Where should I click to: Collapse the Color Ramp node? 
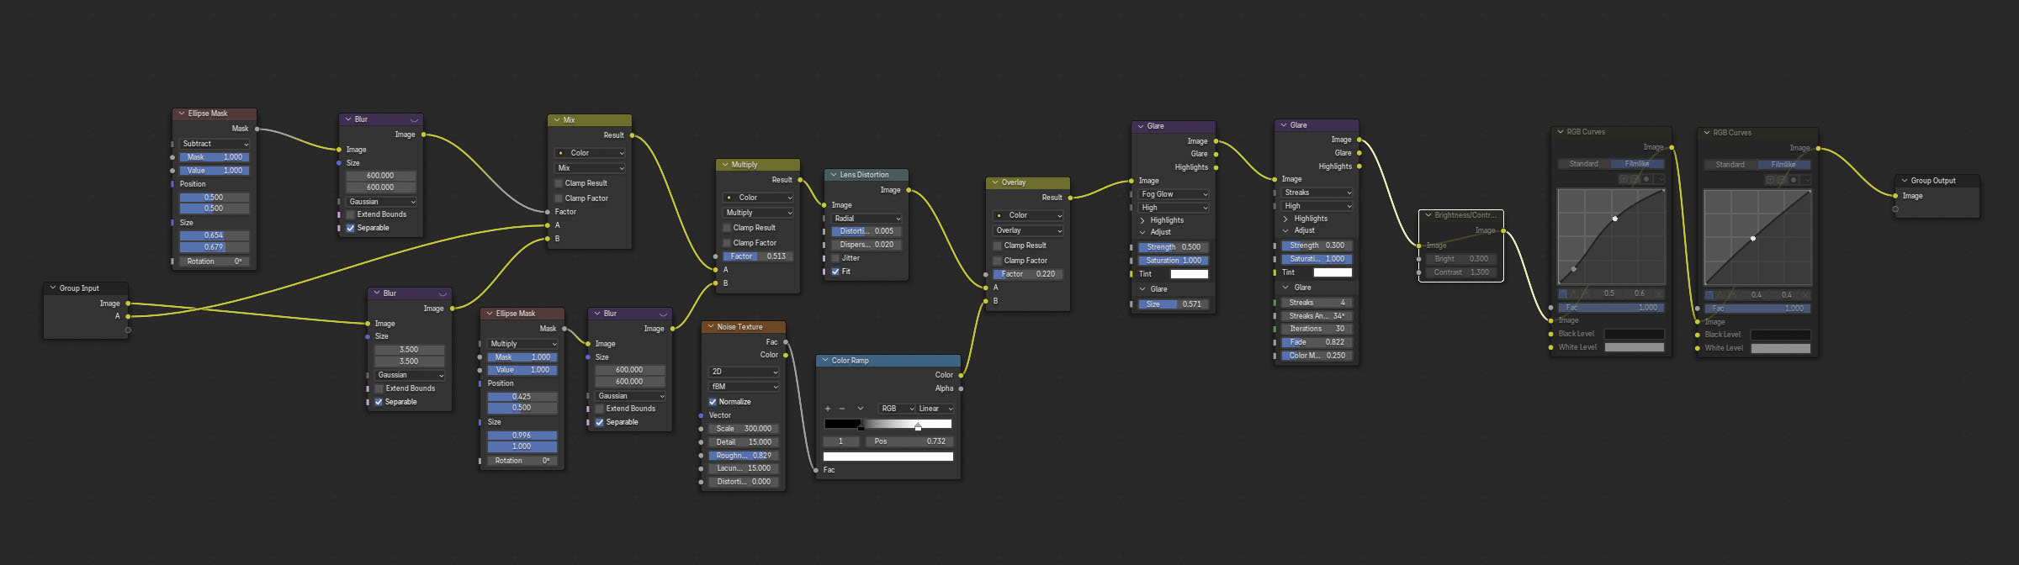point(825,361)
